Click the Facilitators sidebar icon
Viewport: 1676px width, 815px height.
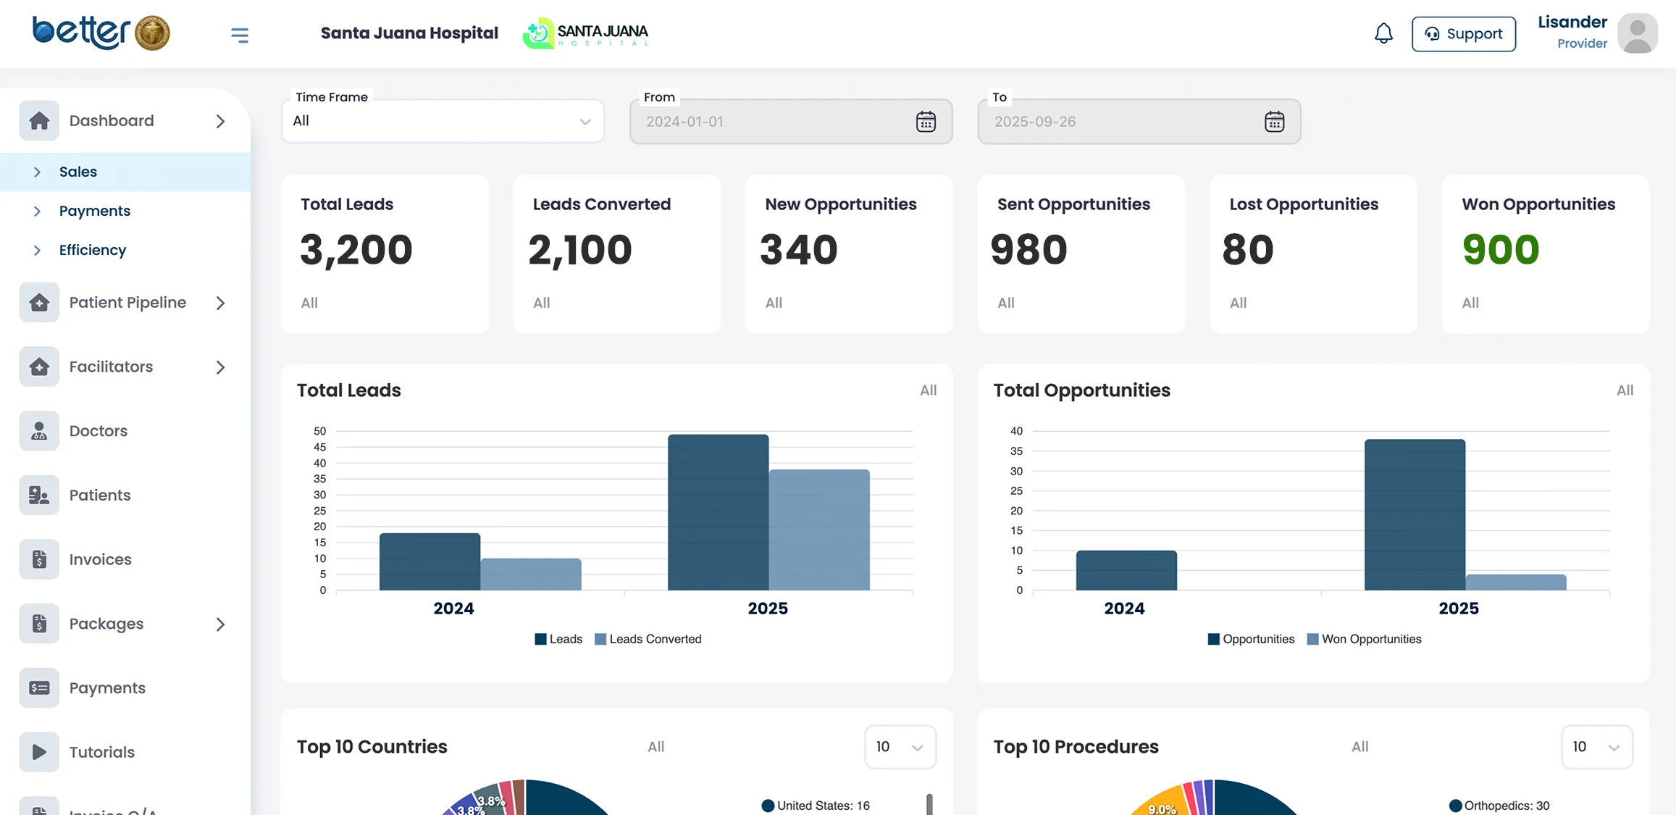[x=39, y=367]
